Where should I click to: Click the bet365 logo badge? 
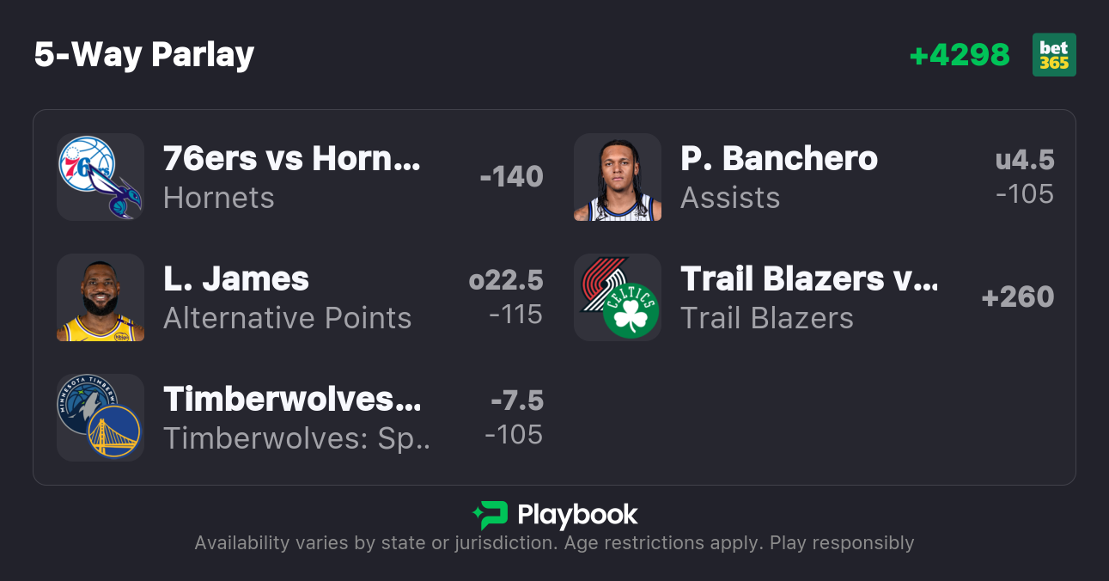1054,55
